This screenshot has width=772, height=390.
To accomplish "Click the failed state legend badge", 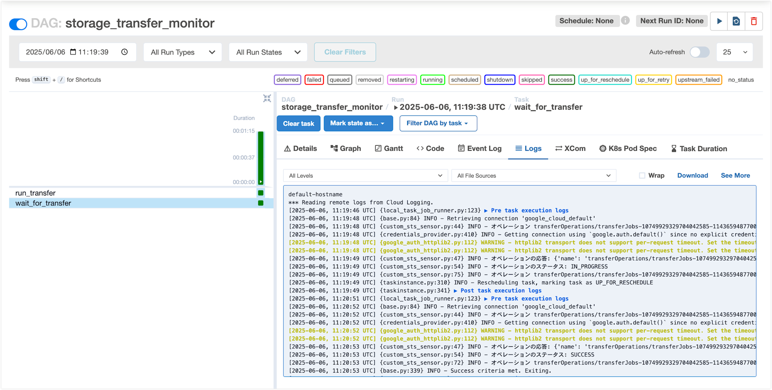I will coord(314,80).
